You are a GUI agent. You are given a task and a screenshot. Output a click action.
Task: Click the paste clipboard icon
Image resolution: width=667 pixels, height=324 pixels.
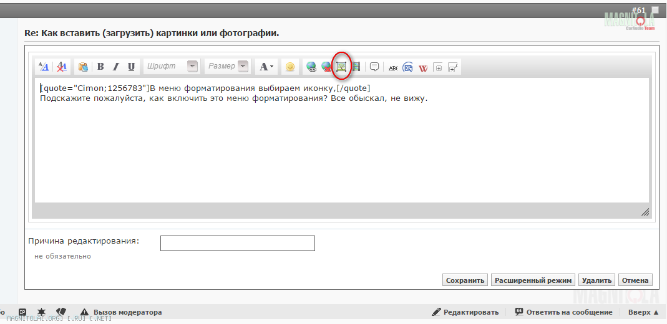click(83, 67)
